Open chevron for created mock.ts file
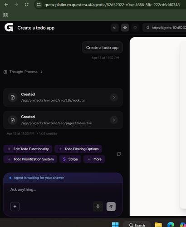 click(x=114, y=97)
